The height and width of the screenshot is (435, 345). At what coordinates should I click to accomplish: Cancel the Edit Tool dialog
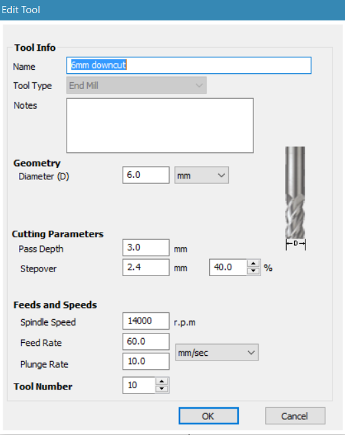(x=295, y=416)
